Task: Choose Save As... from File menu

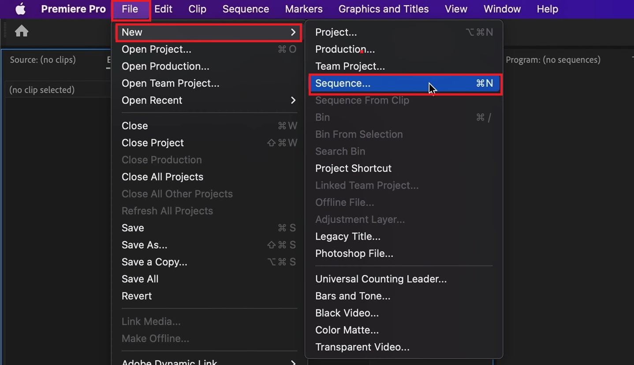Action: (144, 245)
